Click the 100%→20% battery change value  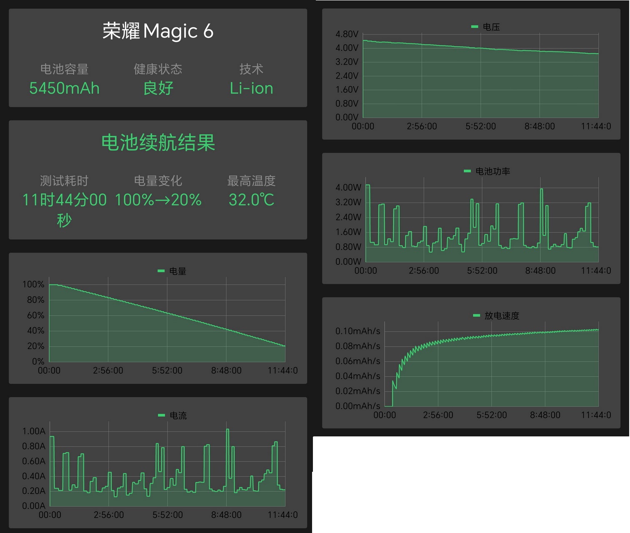(158, 200)
